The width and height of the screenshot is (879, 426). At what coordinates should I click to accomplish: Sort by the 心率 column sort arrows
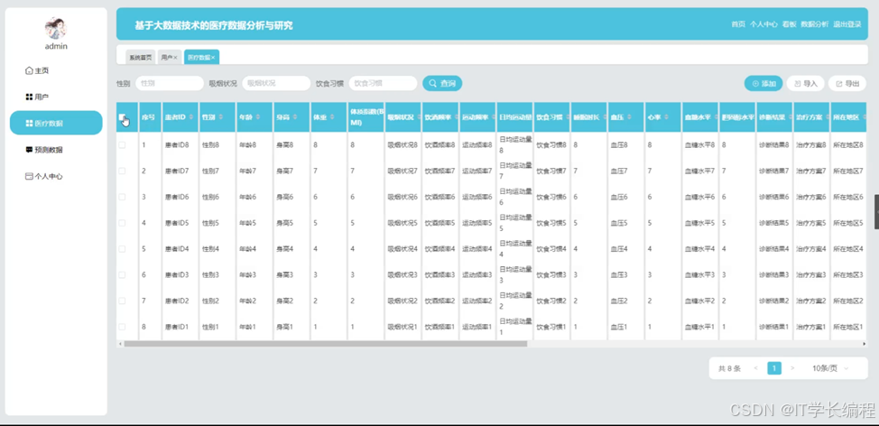pos(666,117)
